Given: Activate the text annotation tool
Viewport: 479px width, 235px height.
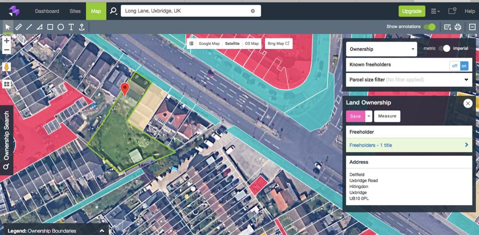Looking at the screenshot, I should [71, 27].
